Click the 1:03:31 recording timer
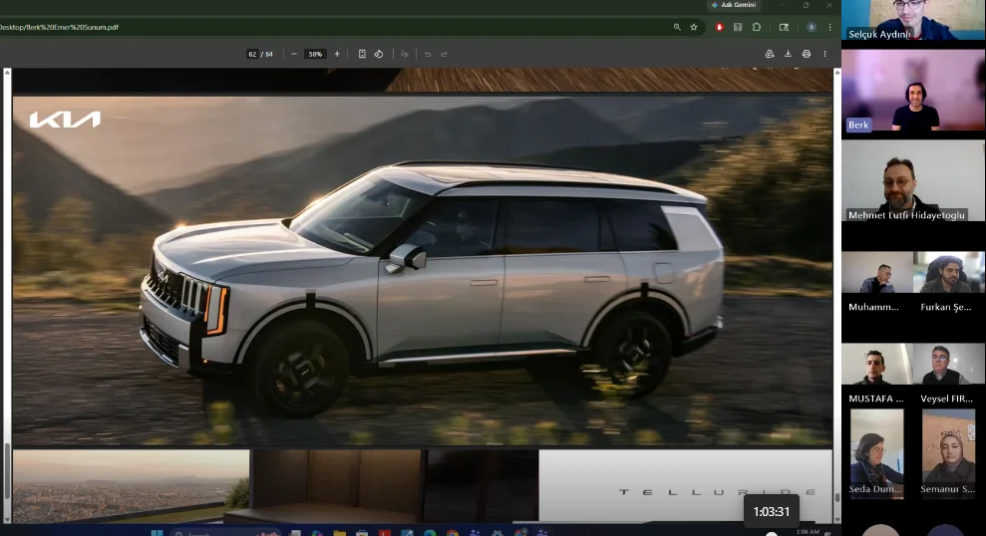 click(771, 511)
